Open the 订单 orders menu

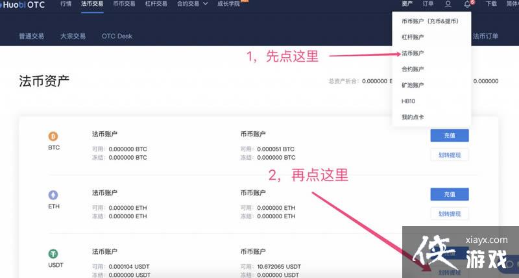(428, 5)
